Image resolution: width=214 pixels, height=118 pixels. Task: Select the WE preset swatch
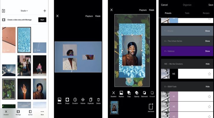[174, 74]
